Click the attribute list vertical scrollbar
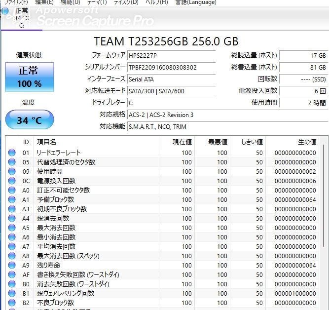Viewport: 329px width, 310px height. [x=324, y=197]
